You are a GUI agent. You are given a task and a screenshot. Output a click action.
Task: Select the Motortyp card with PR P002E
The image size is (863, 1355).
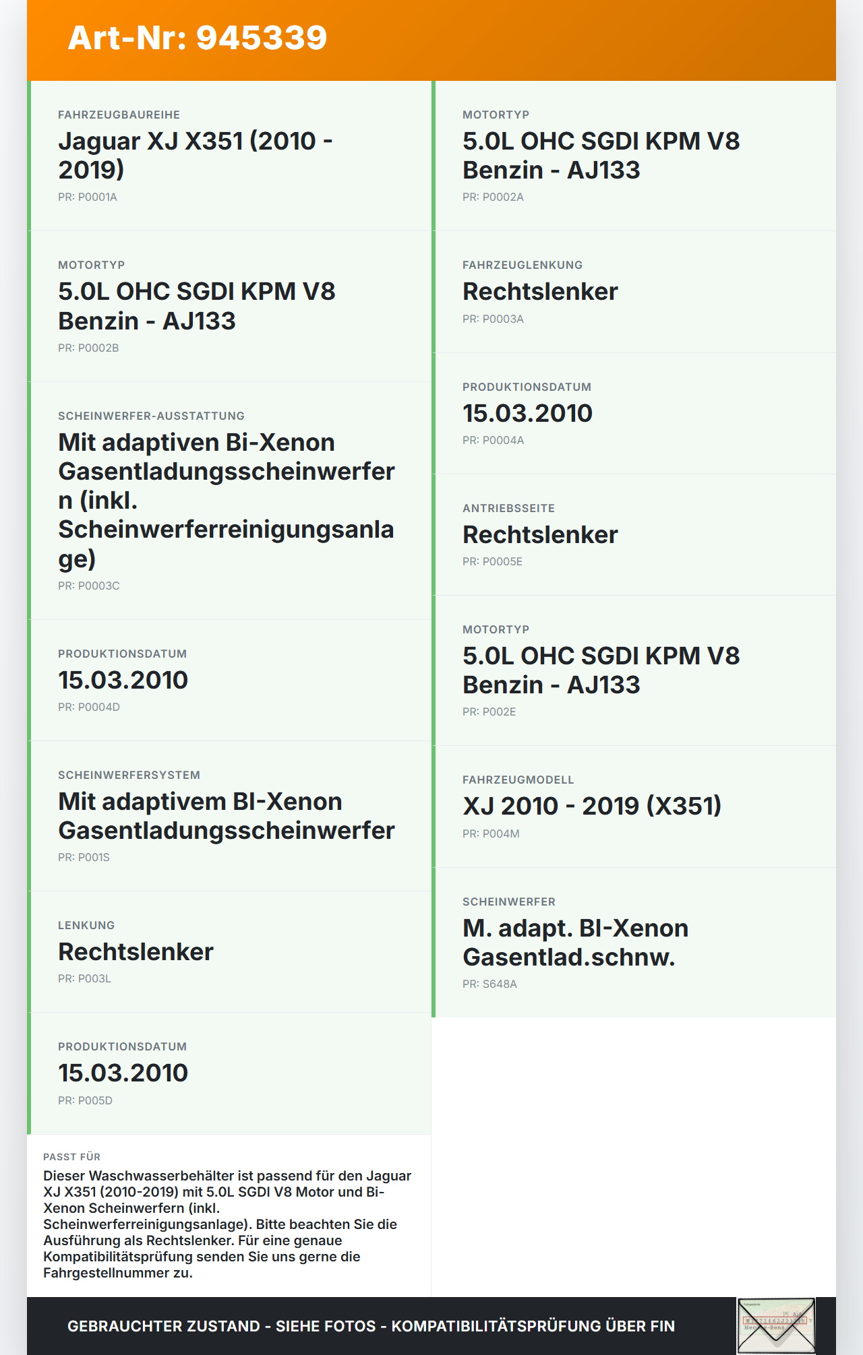click(634, 670)
